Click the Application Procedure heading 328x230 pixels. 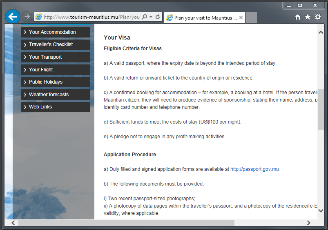(x=130, y=155)
